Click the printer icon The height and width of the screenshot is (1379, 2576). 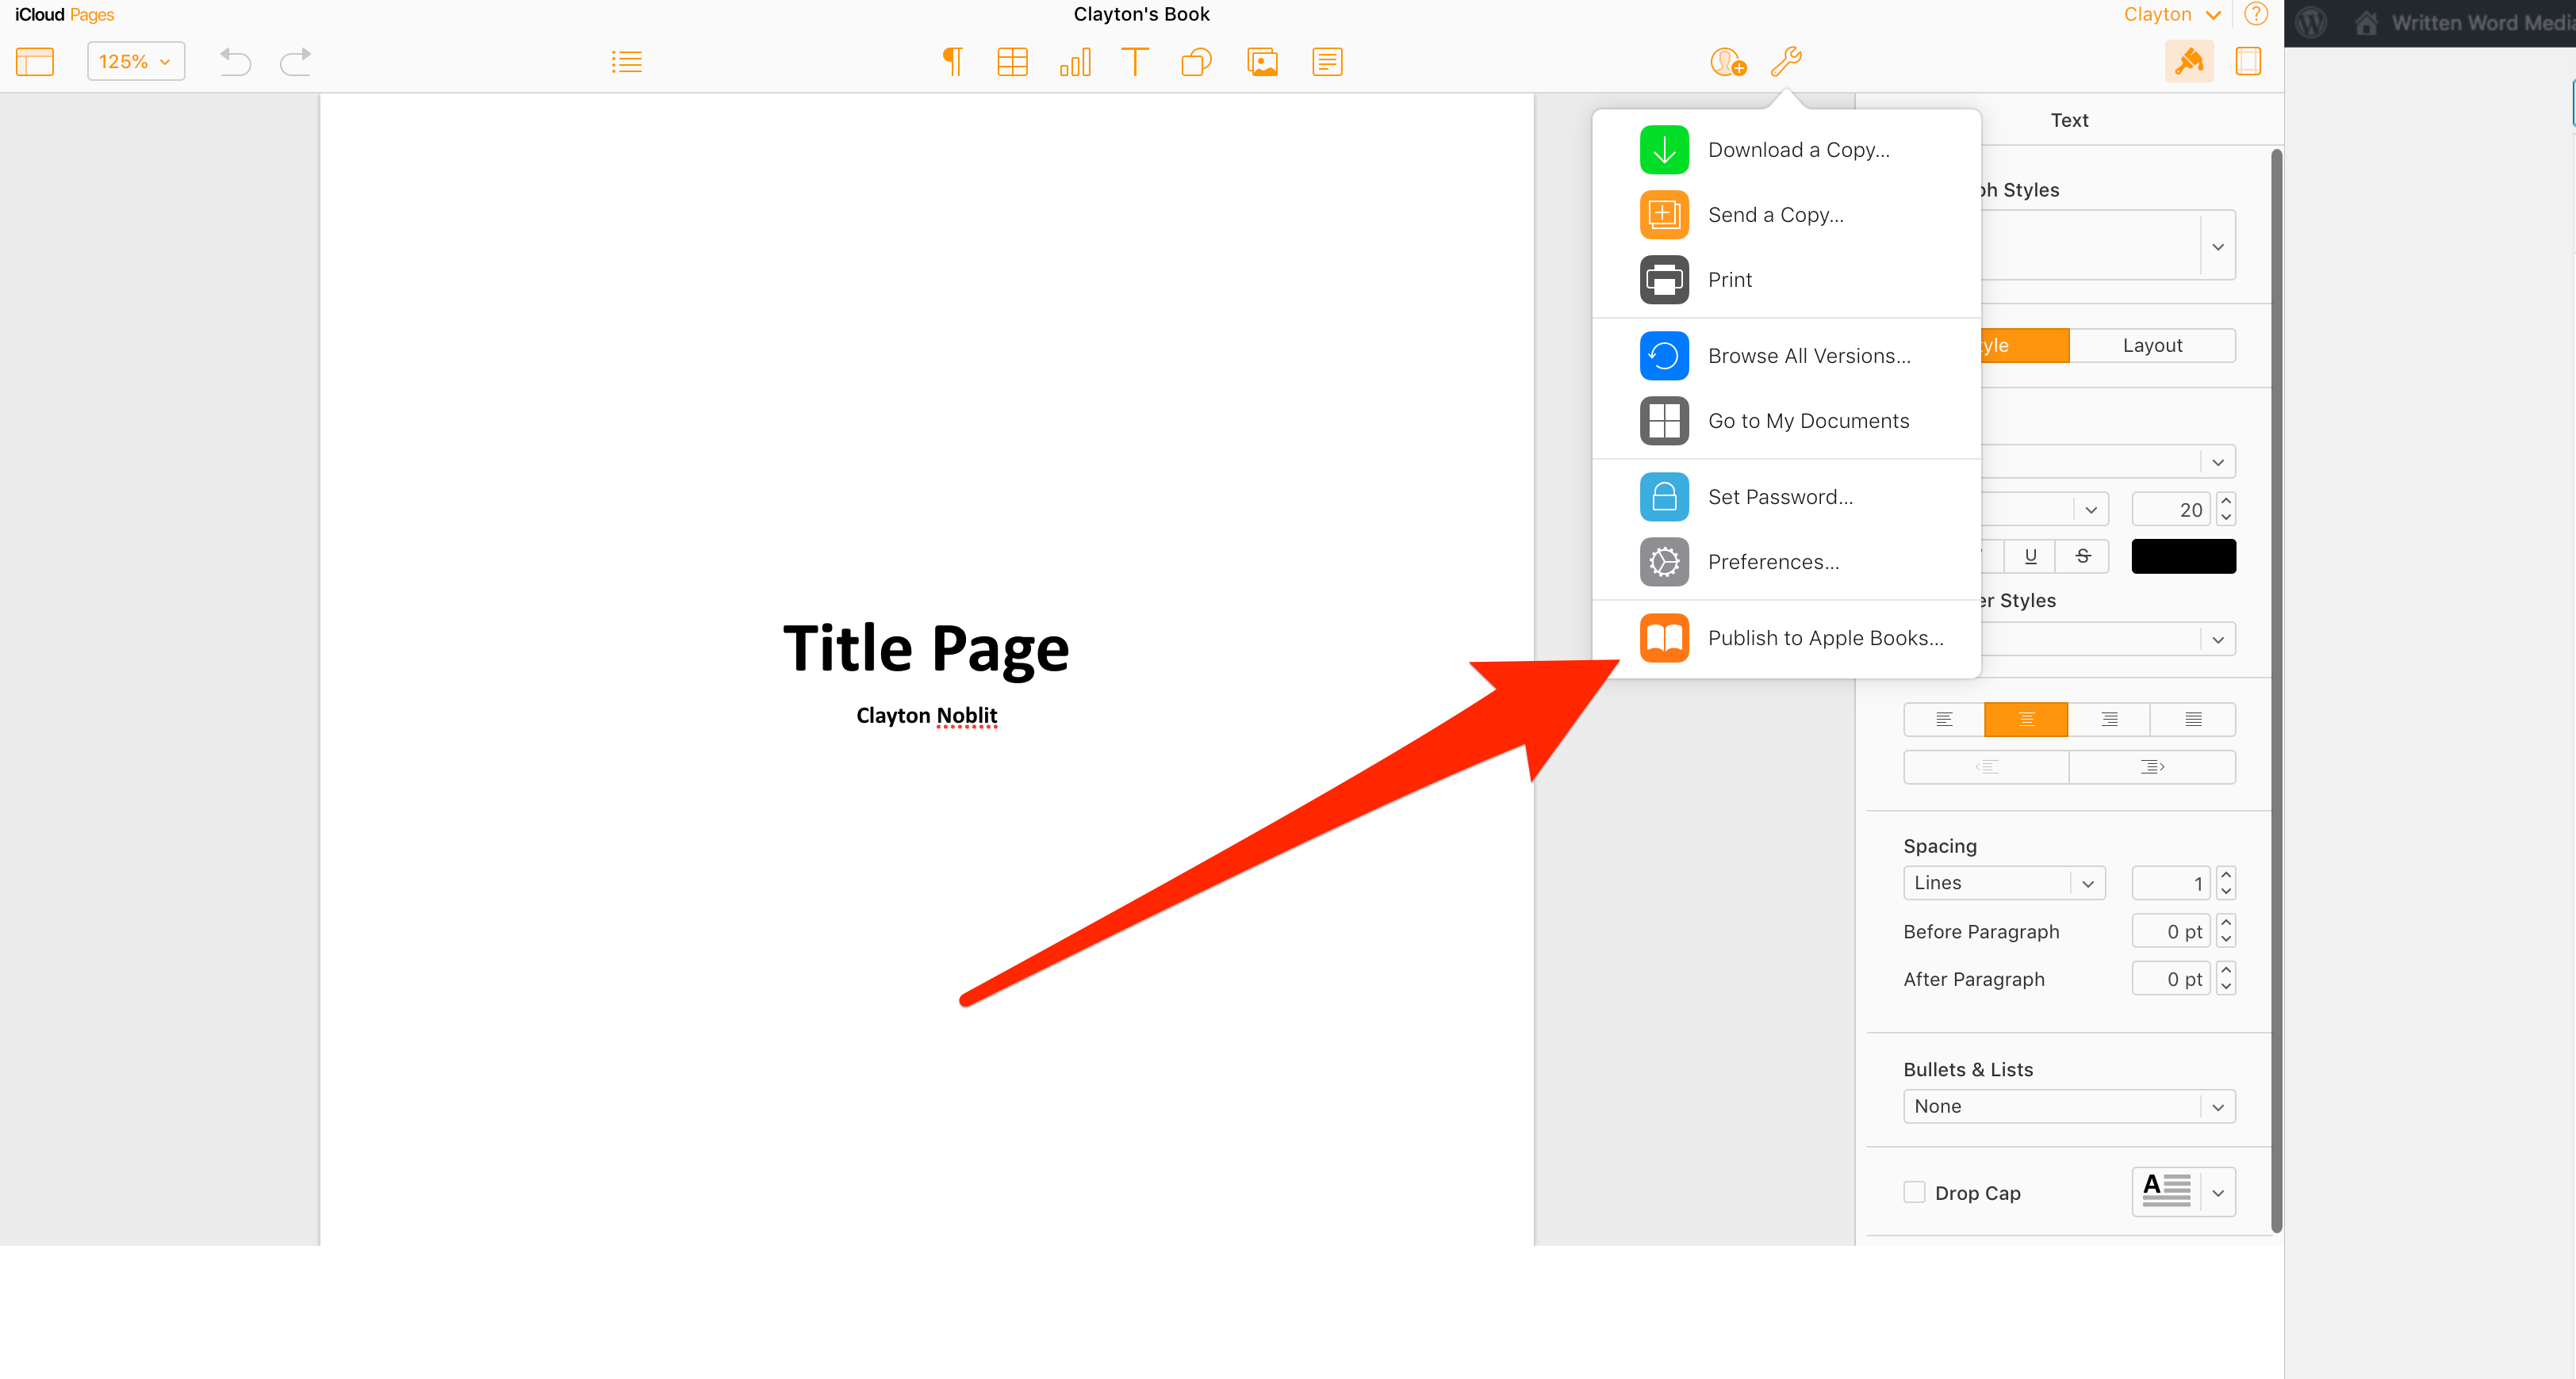tap(1664, 280)
